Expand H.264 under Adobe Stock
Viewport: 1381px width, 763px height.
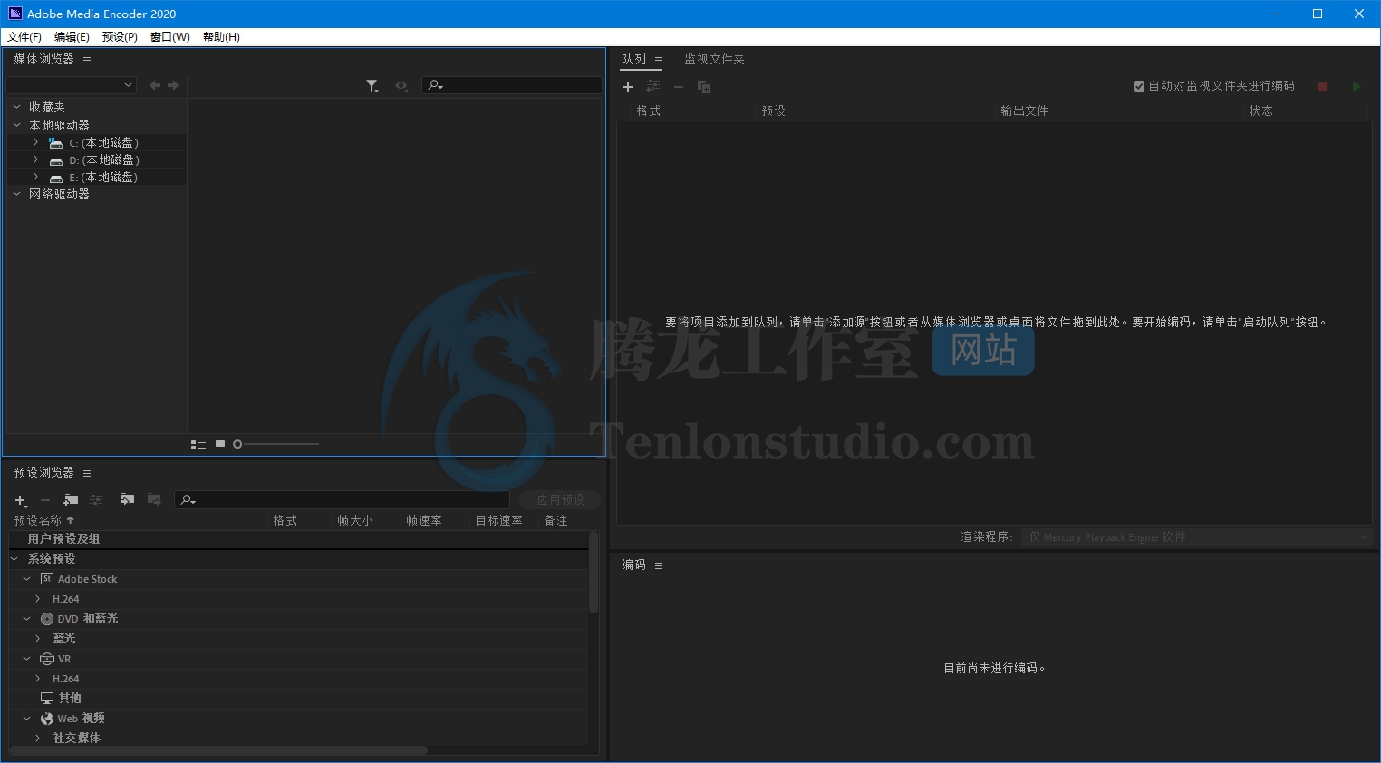(x=37, y=599)
